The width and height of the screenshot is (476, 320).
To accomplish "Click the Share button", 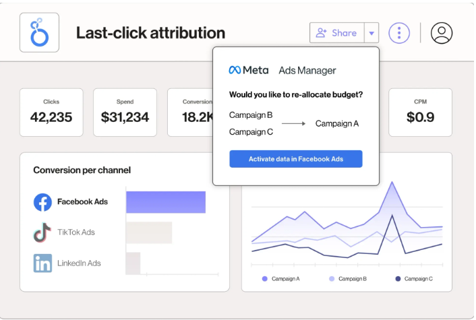I will (x=336, y=33).
